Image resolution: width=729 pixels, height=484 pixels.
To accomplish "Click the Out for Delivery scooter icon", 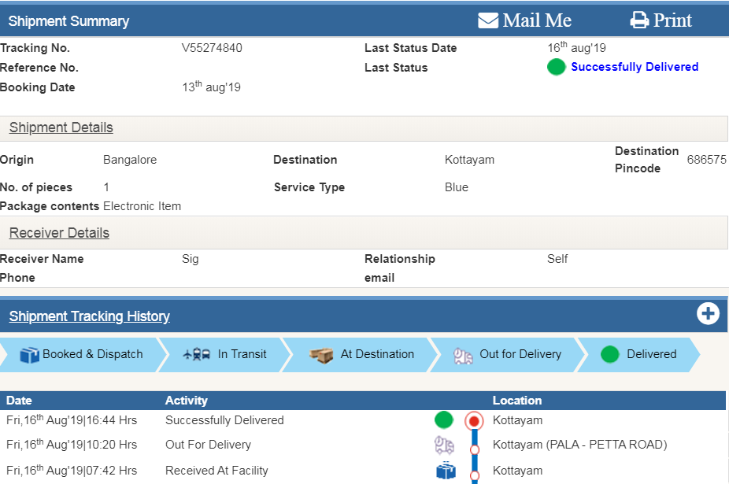I will tap(463, 356).
